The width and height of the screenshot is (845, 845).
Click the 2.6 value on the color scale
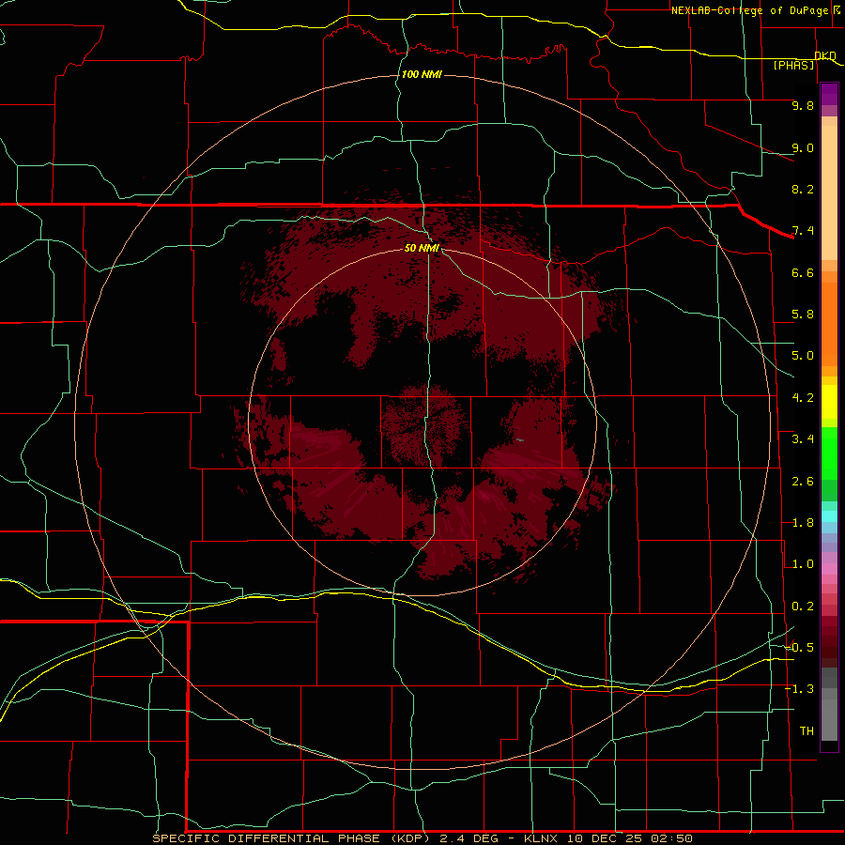803,482
